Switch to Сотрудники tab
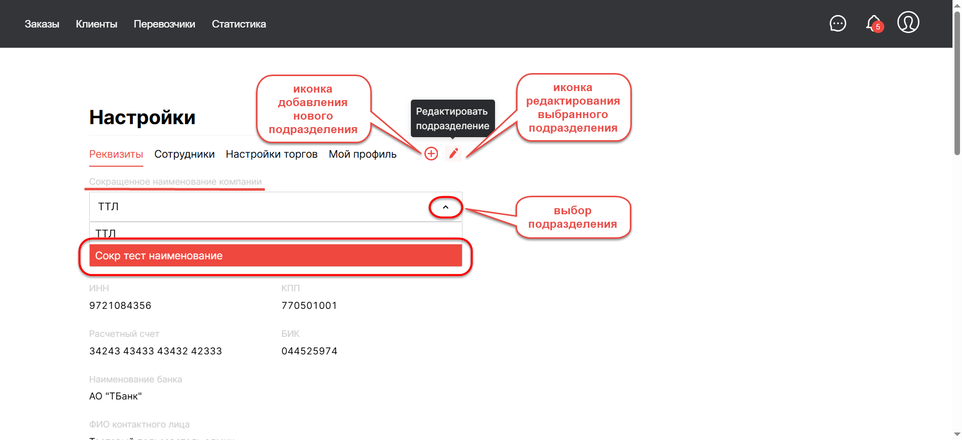Screen dimensions: 962x440 [x=184, y=154]
